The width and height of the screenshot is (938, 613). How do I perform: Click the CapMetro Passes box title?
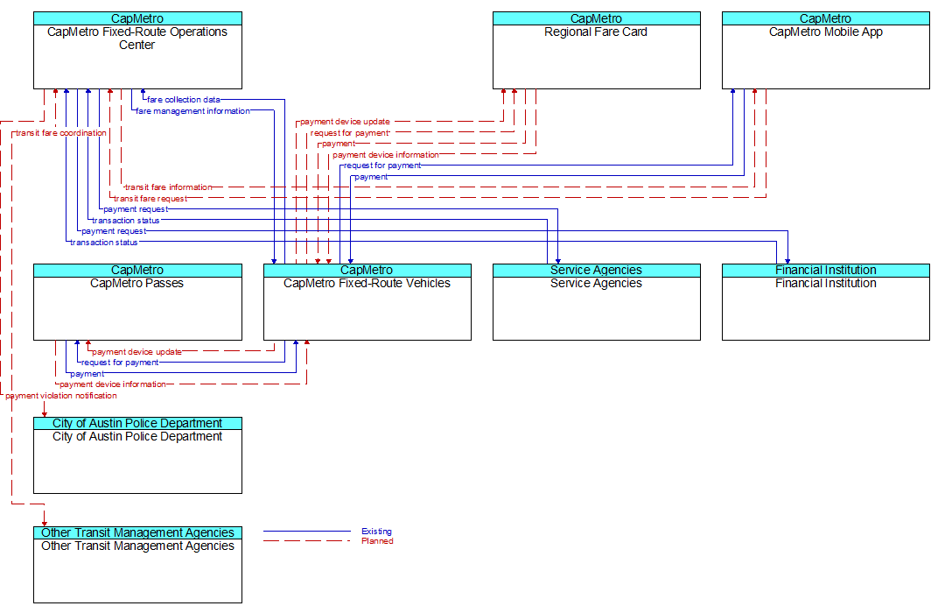click(x=137, y=283)
